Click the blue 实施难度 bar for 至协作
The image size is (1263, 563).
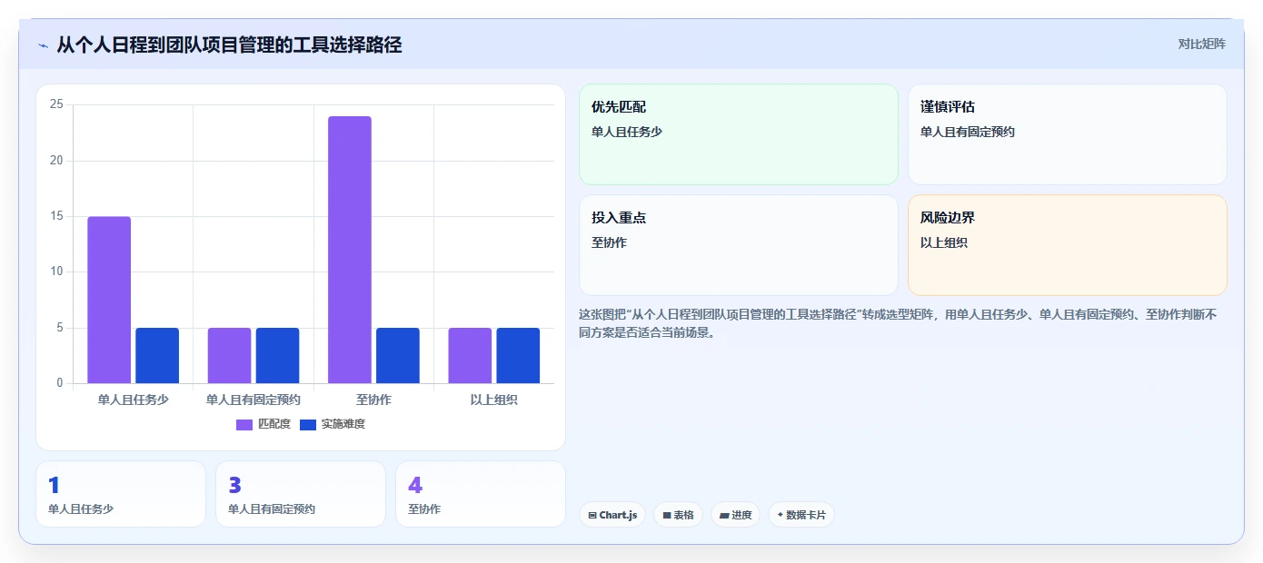point(398,355)
